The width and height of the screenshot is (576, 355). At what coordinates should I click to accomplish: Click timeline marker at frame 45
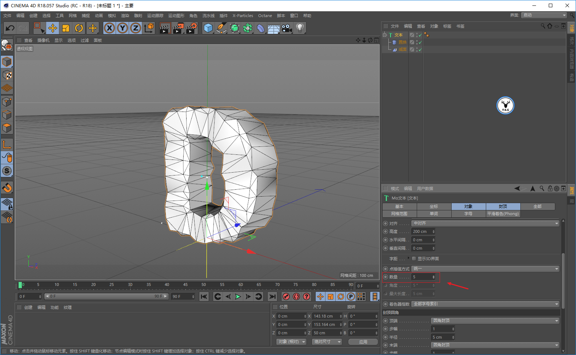[x=185, y=285]
